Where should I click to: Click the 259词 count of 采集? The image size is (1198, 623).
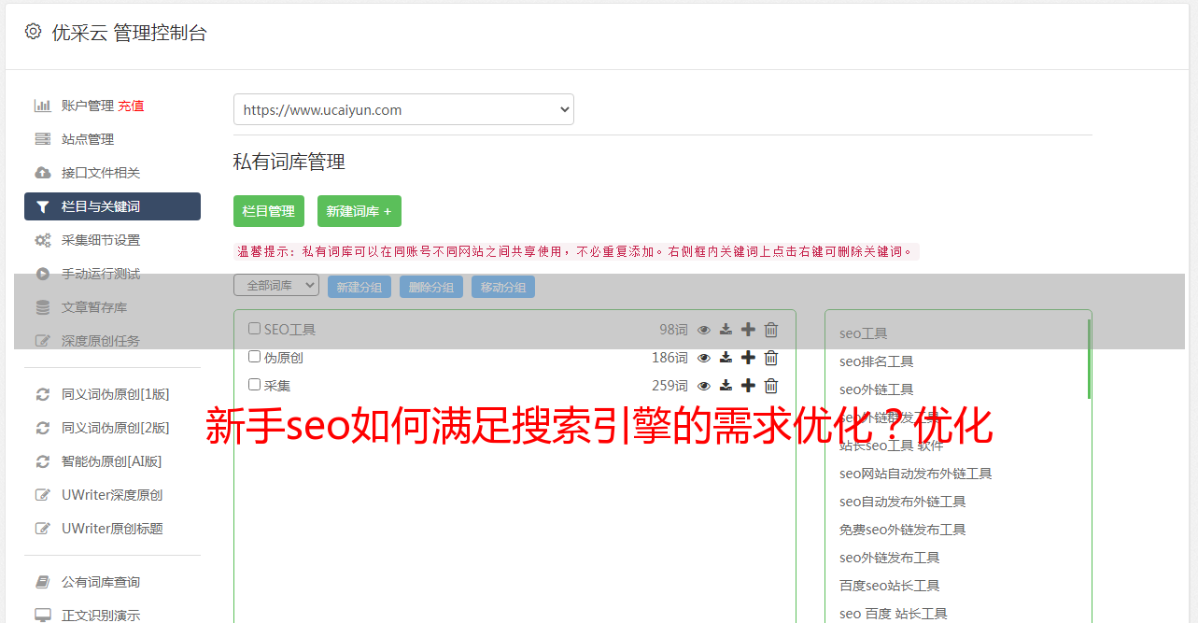click(669, 386)
